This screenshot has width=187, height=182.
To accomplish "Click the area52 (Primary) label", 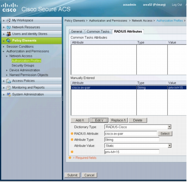I will point(154,5).
